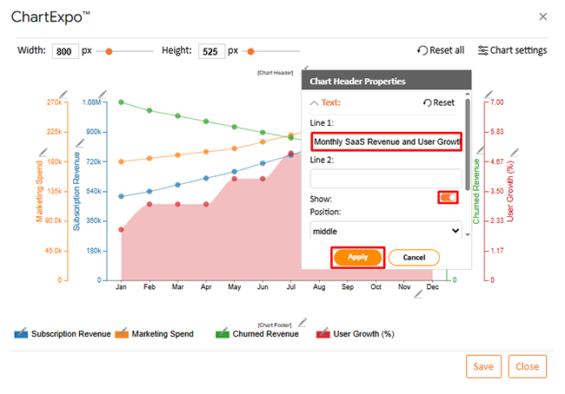Click the 7.00 axis value
565x394 pixels.
[x=497, y=102]
